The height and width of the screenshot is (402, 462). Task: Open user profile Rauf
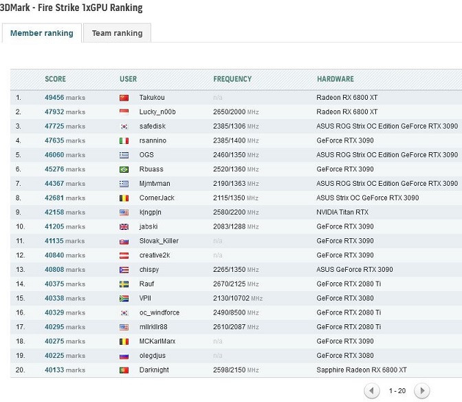click(x=146, y=284)
